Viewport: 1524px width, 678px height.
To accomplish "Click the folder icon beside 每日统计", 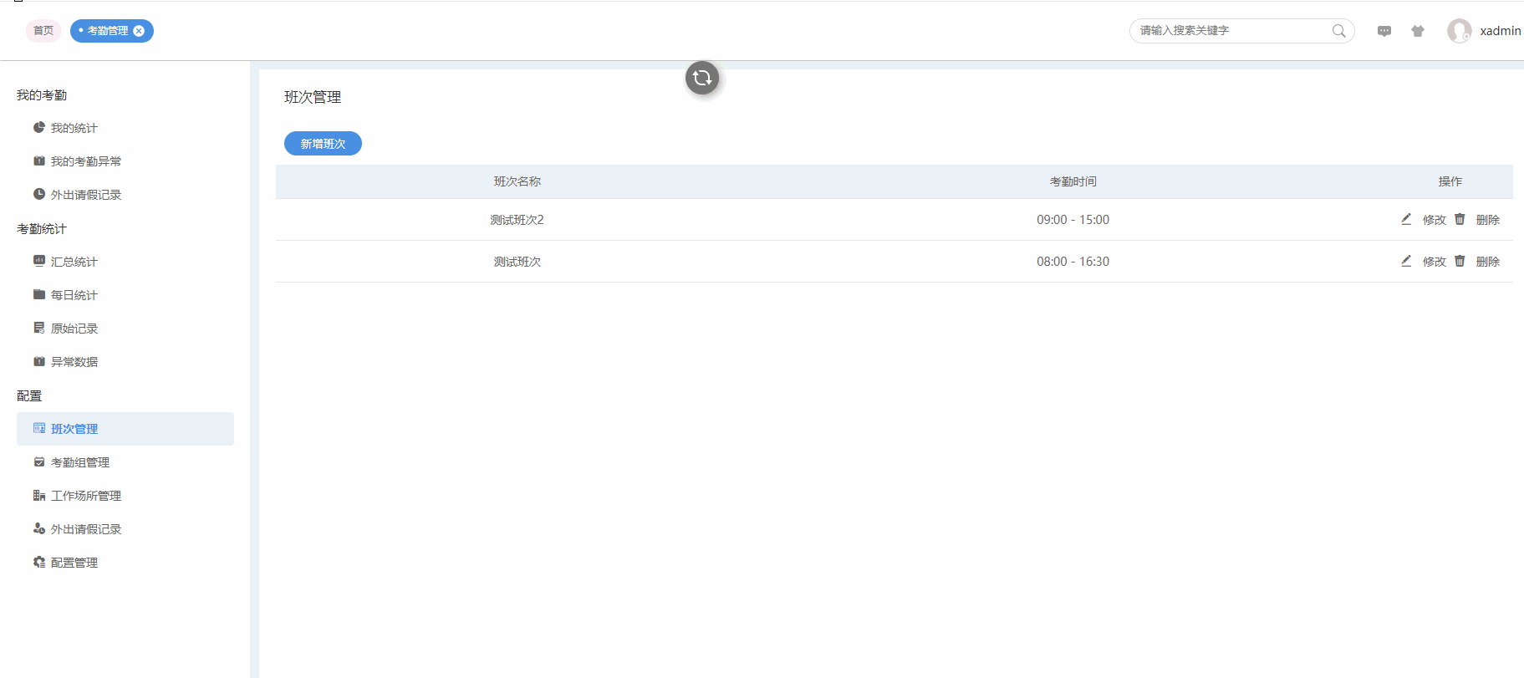I will coord(39,294).
